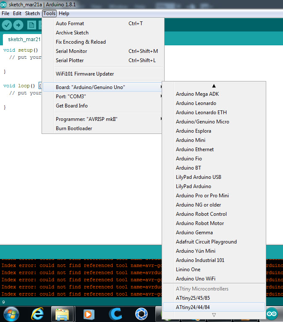Select ATtiny24/44/84 board
The width and height of the screenshot is (283, 322).
tap(214, 307)
